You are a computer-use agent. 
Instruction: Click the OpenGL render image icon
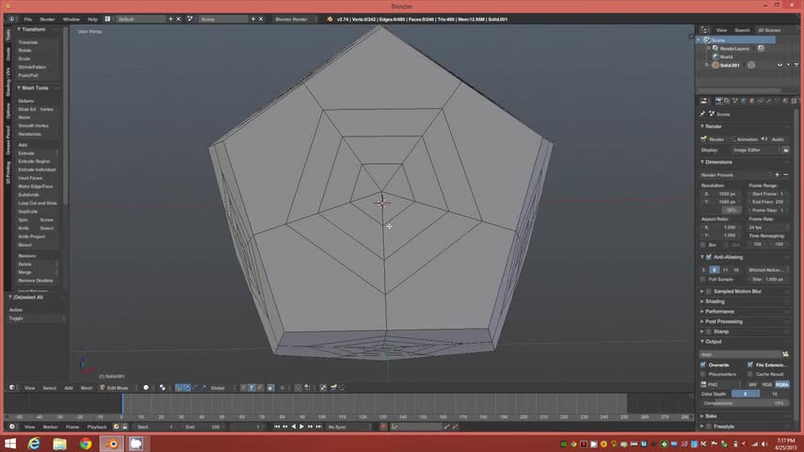[x=334, y=388]
